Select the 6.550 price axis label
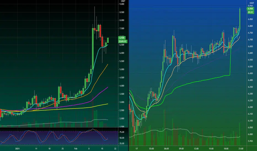The width and height of the screenshot is (257, 151). pos(250,60)
